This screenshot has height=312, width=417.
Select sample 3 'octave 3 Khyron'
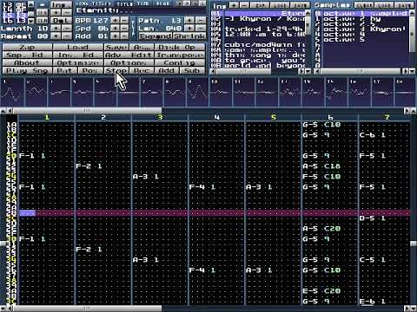361,29
